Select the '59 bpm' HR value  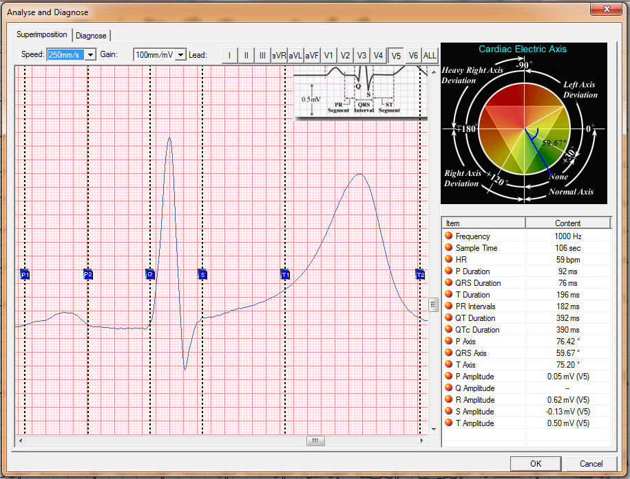click(568, 260)
